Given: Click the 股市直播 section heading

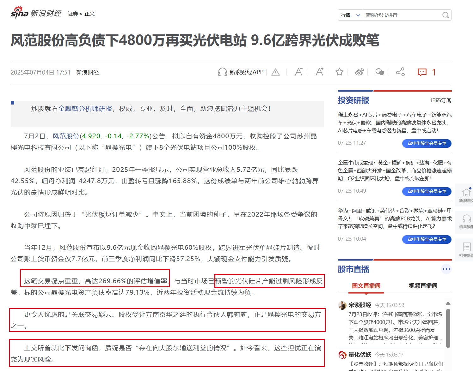Looking at the screenshot, I should tap(353, 269).
